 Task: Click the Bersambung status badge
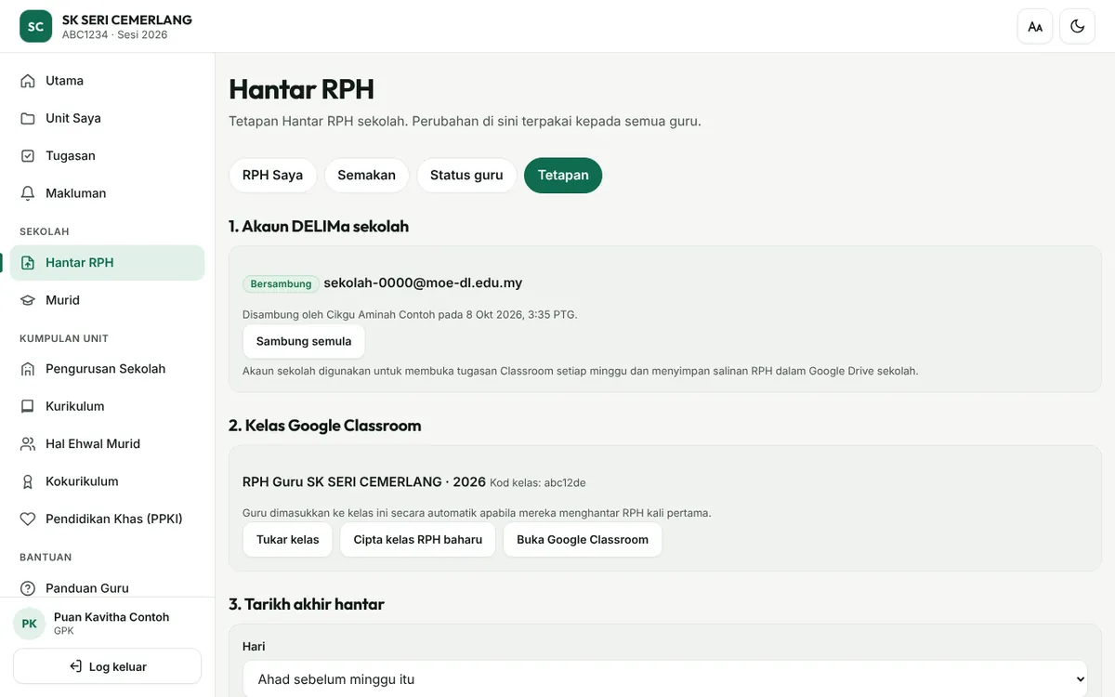[281, 283]
